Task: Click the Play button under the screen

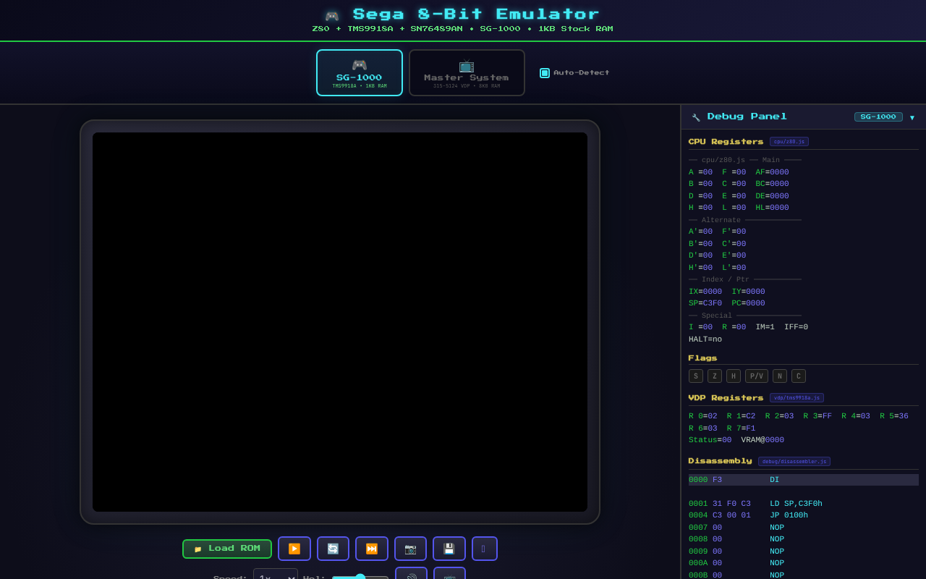Action: tap(294, 549)
